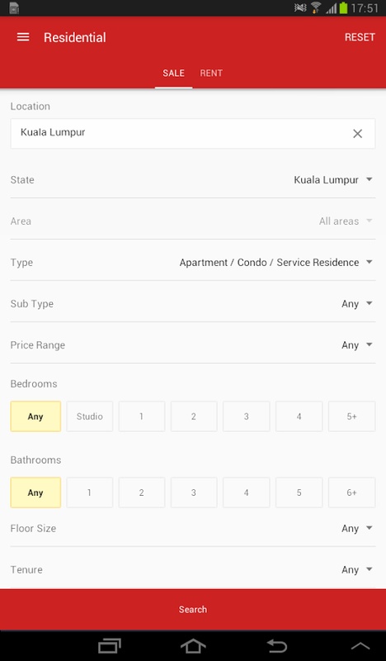This screenshot has height=661, width=386.
Task: Select the SALE tab
Action: point(173,73)
